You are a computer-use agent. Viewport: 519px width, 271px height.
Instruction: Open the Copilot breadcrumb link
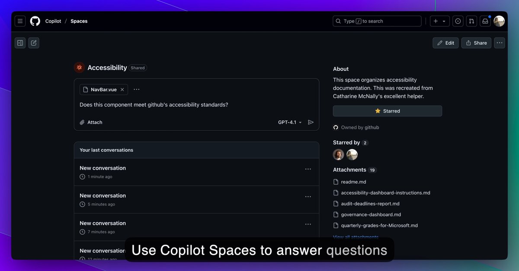(x=53, y=21)
